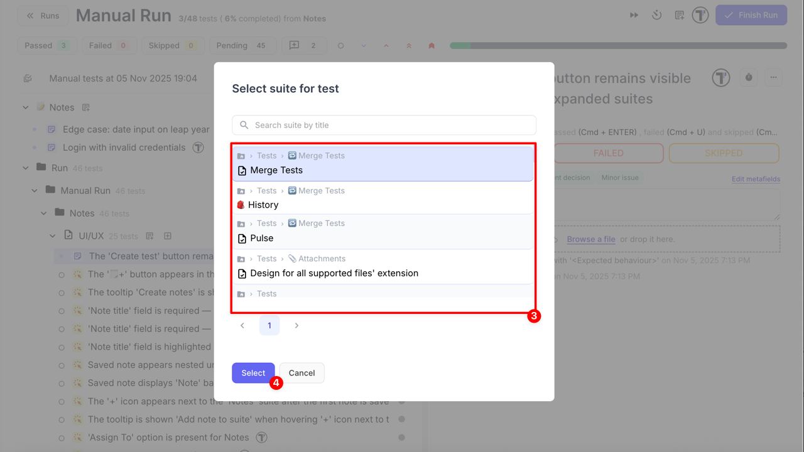Collapse the 'Notes' tree node in the sidebar
The height and width of the screenshot is (452, 804).
click(25, 107)
